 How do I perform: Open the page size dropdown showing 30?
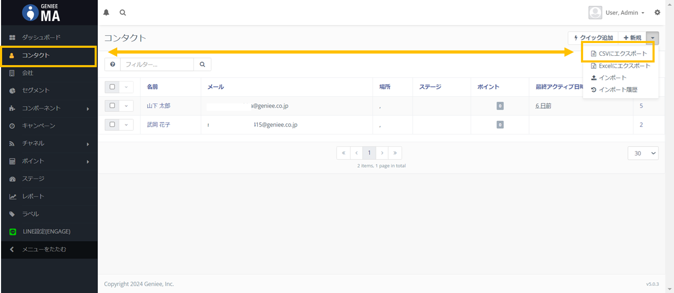642,153
